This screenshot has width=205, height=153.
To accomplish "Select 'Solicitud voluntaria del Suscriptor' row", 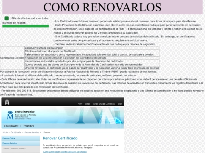I will [x=92, y=48].
